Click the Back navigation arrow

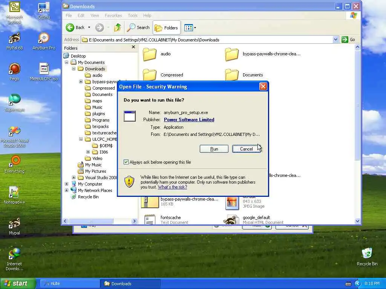pos(75,27)
